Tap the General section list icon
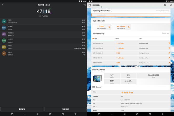Viewport: 174px width, 116px height. 94,87
